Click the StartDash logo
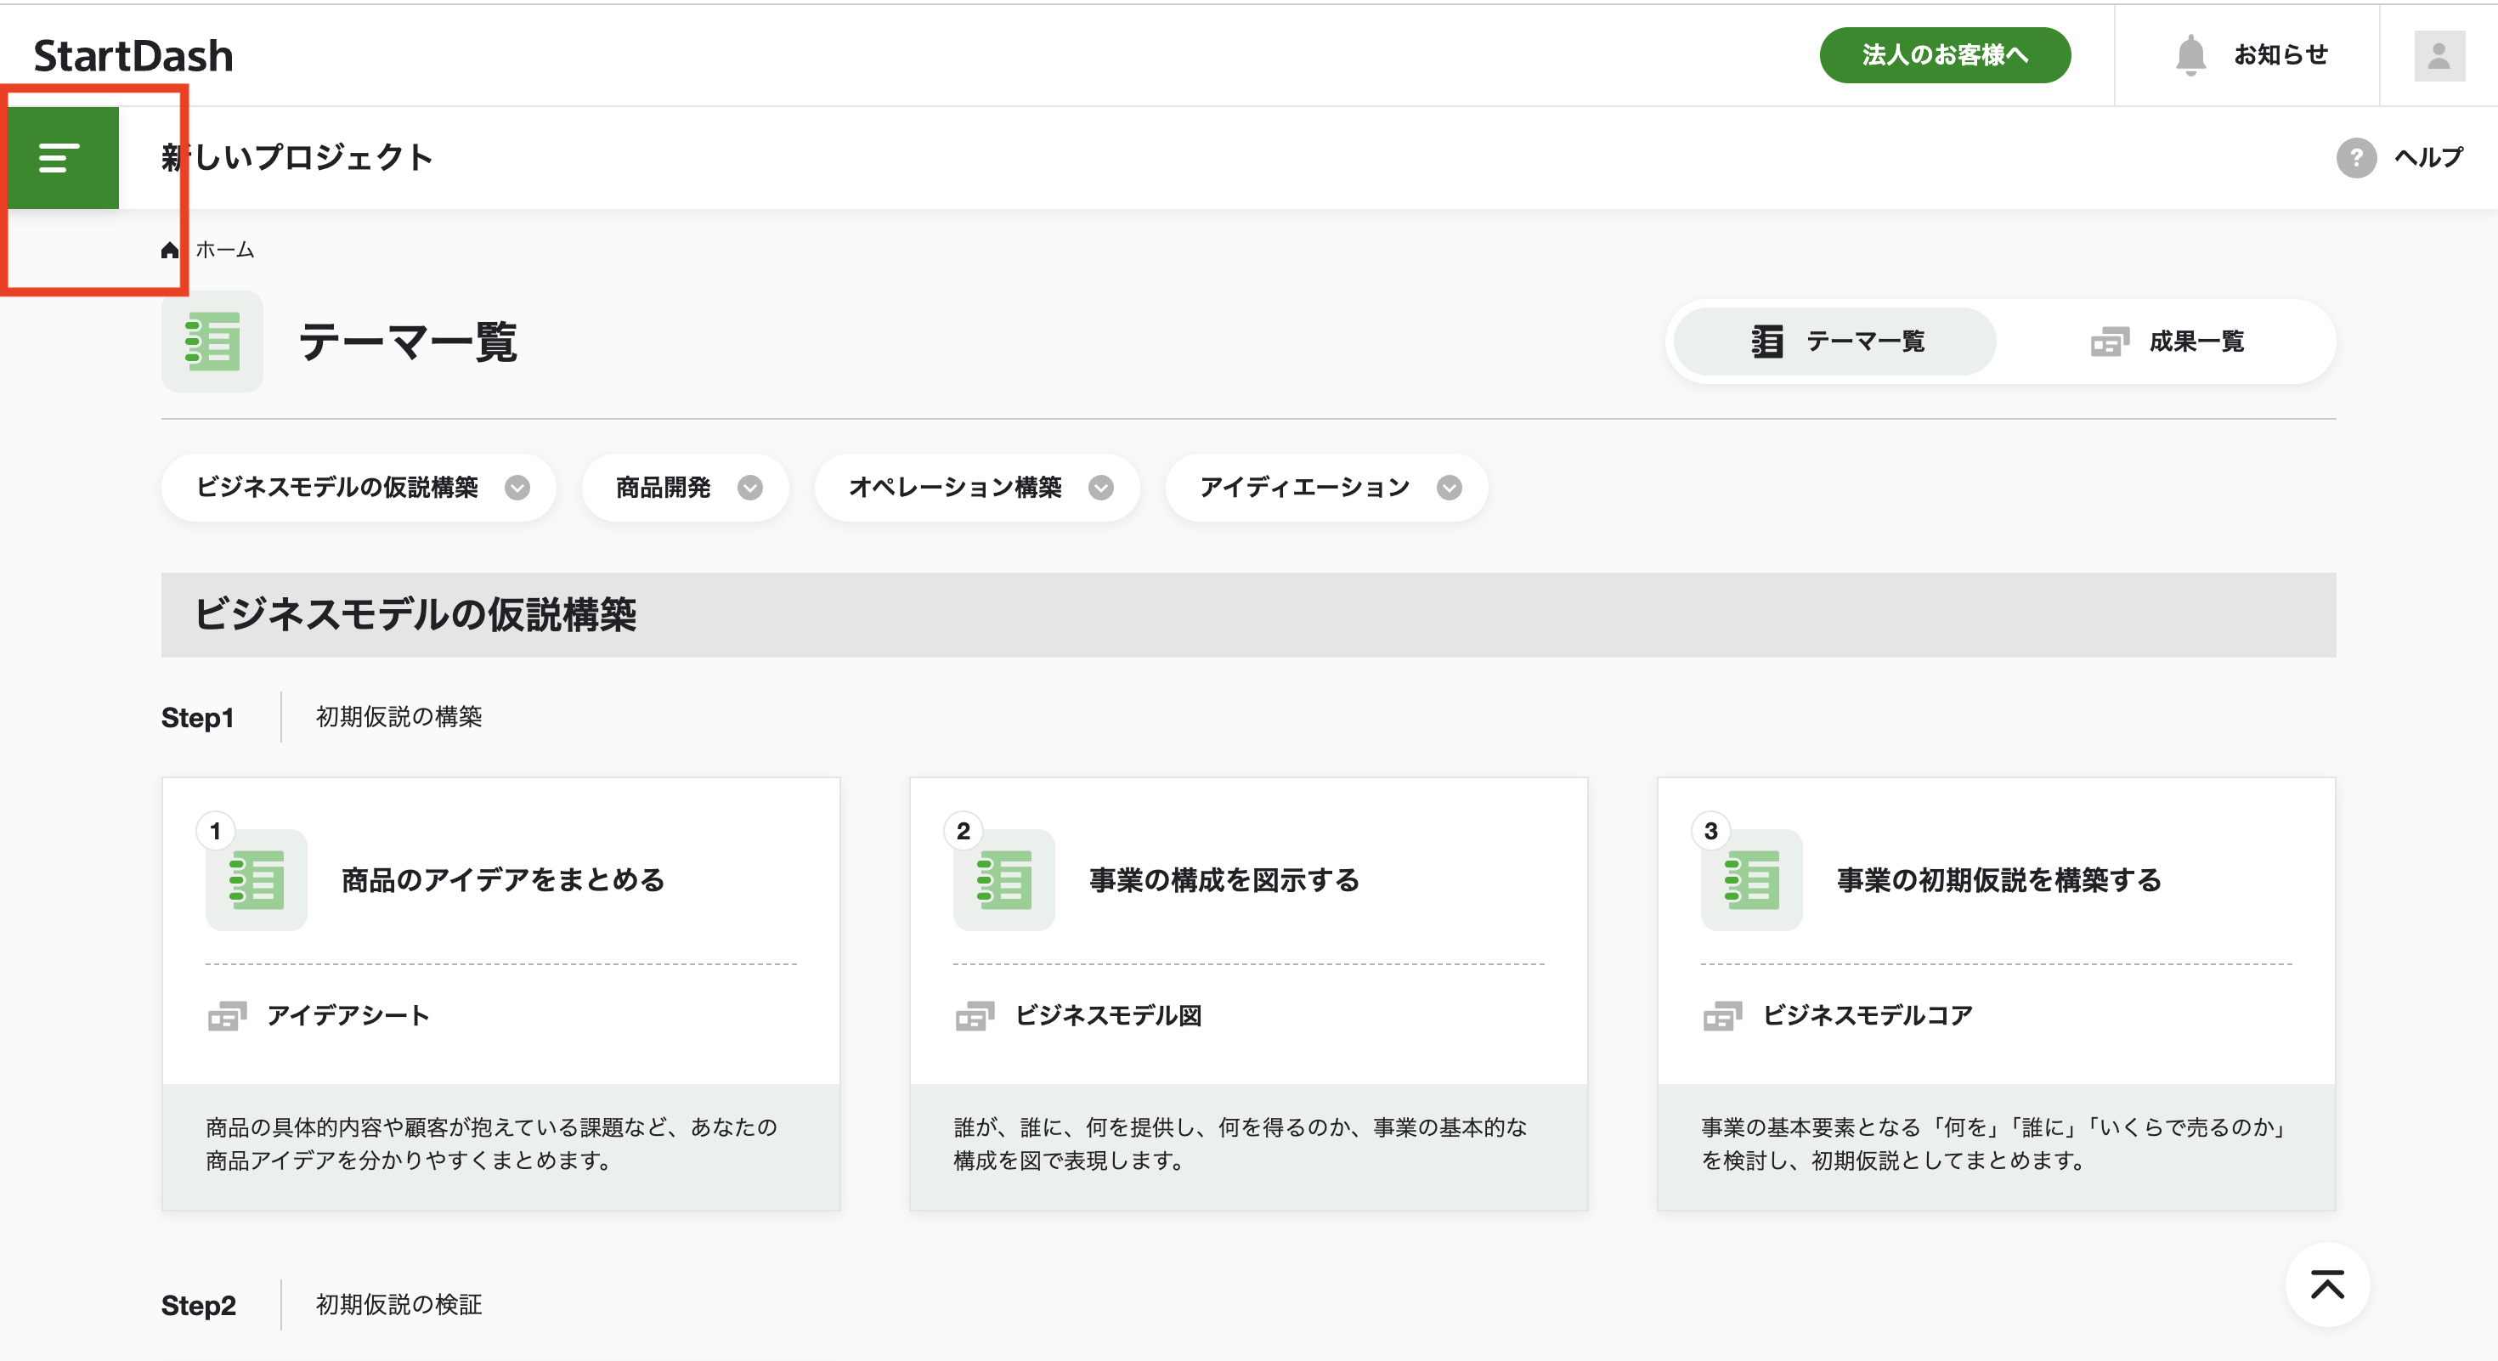This screenshot has width=2498, height=1361. 134,55
